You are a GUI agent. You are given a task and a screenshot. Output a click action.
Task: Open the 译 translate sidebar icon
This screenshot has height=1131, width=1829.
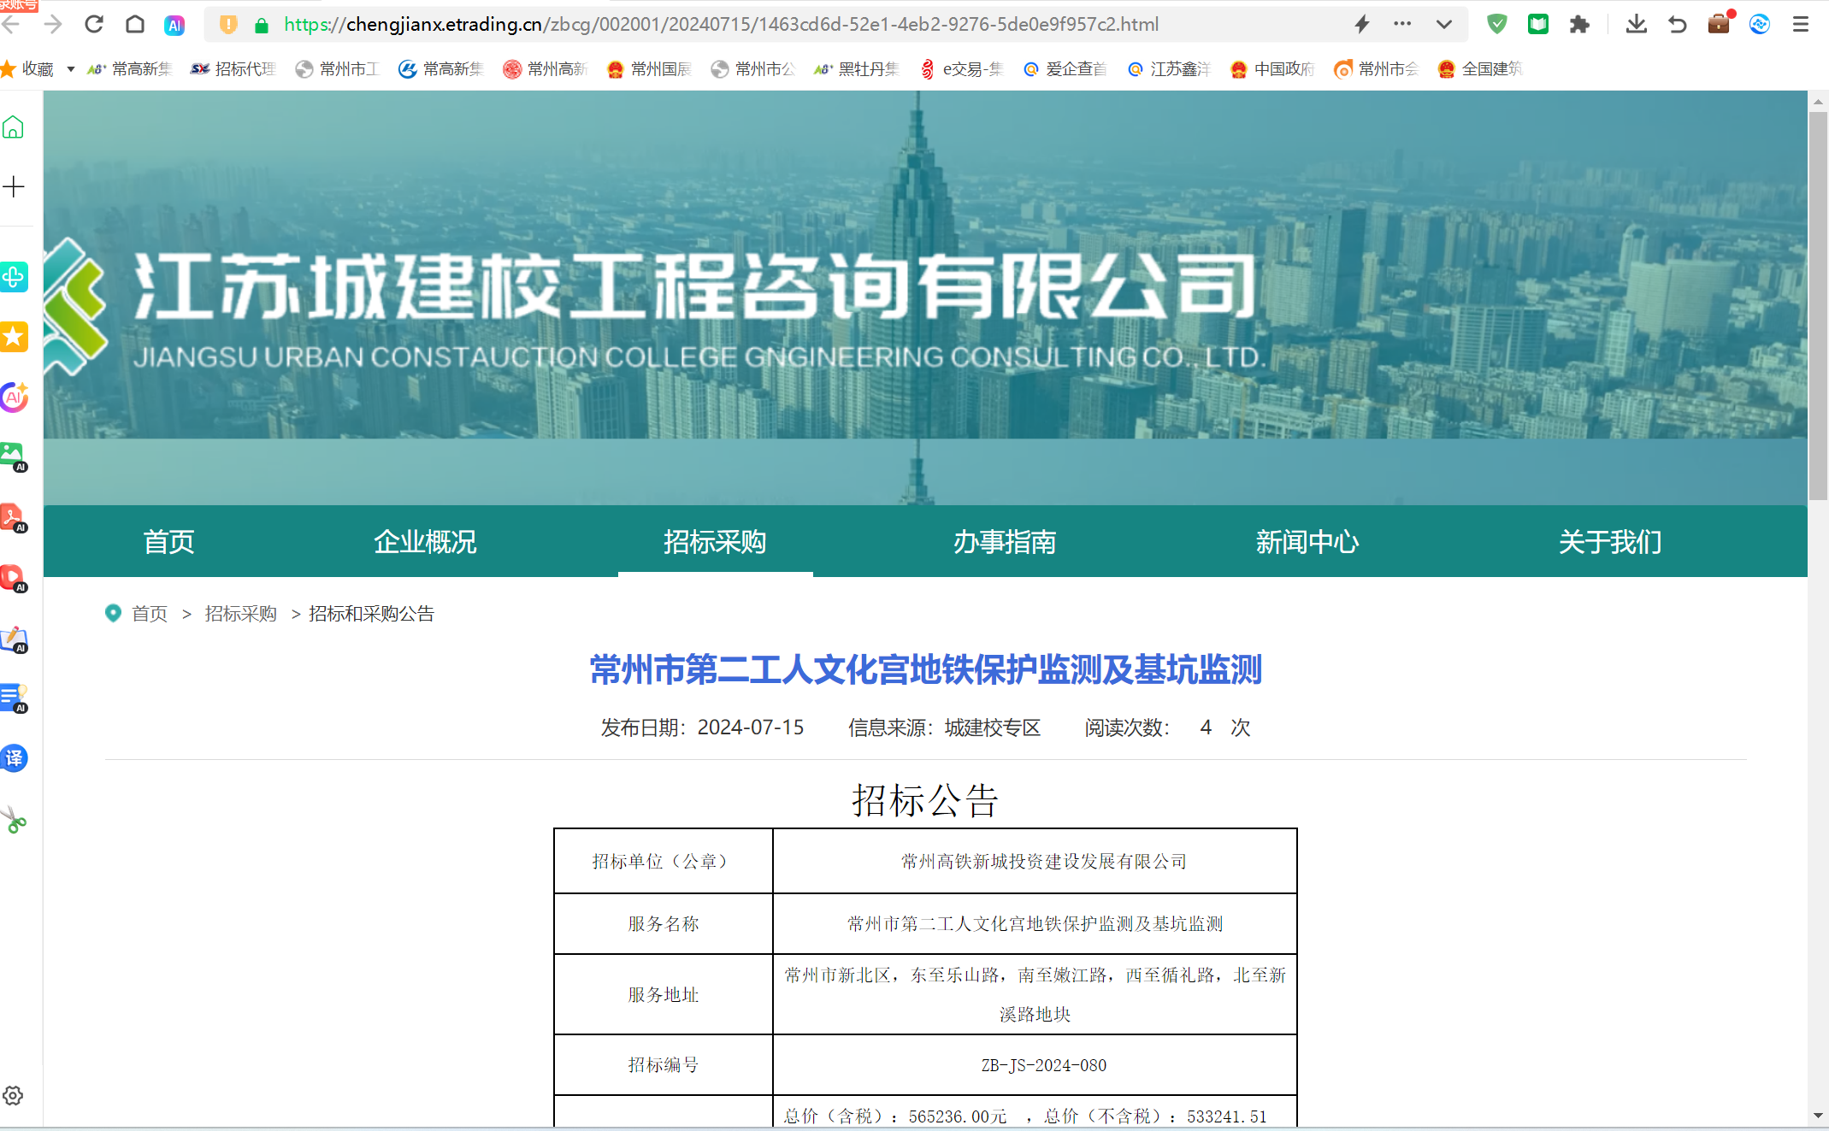click(x=14, y=758)
